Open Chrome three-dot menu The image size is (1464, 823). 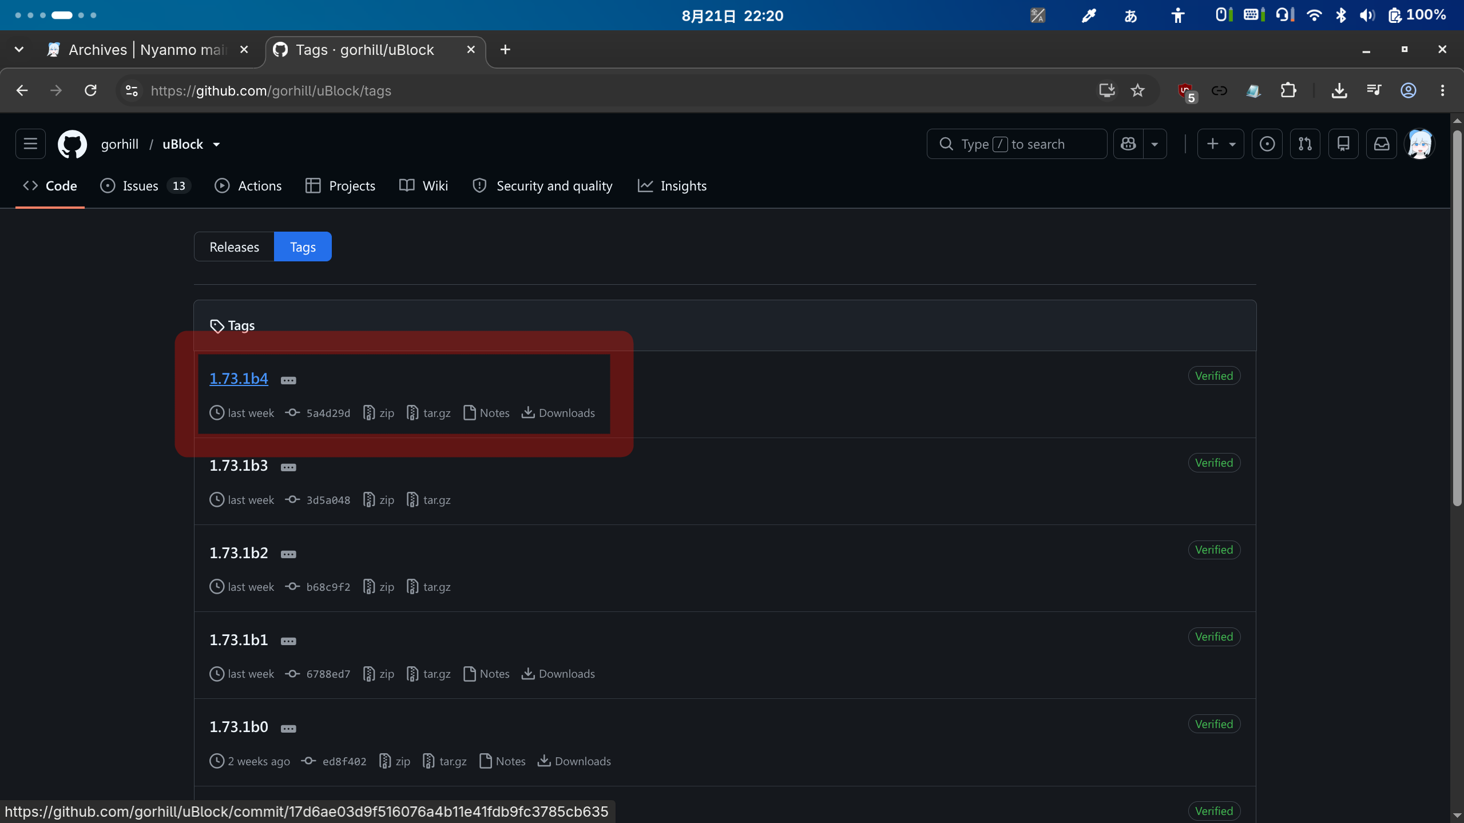(1442, 90)
